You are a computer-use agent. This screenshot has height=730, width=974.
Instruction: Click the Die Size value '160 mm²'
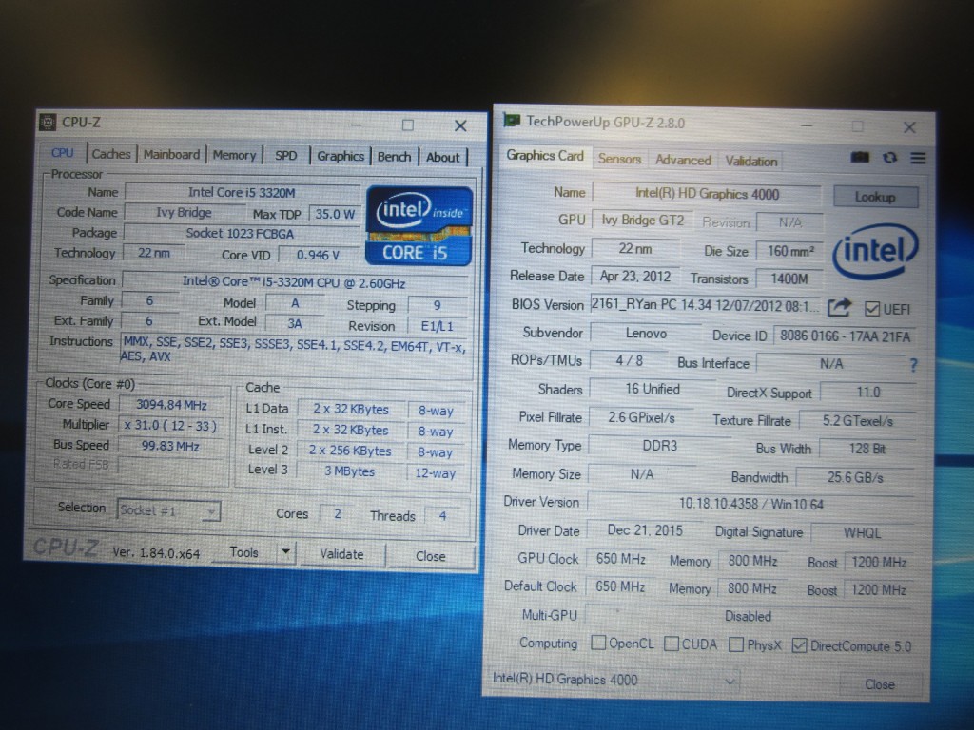[790, 251]
